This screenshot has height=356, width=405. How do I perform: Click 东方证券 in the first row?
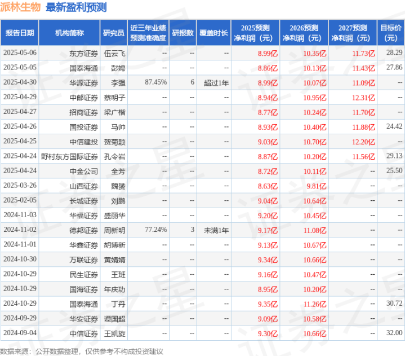click(x=84, y=54)
